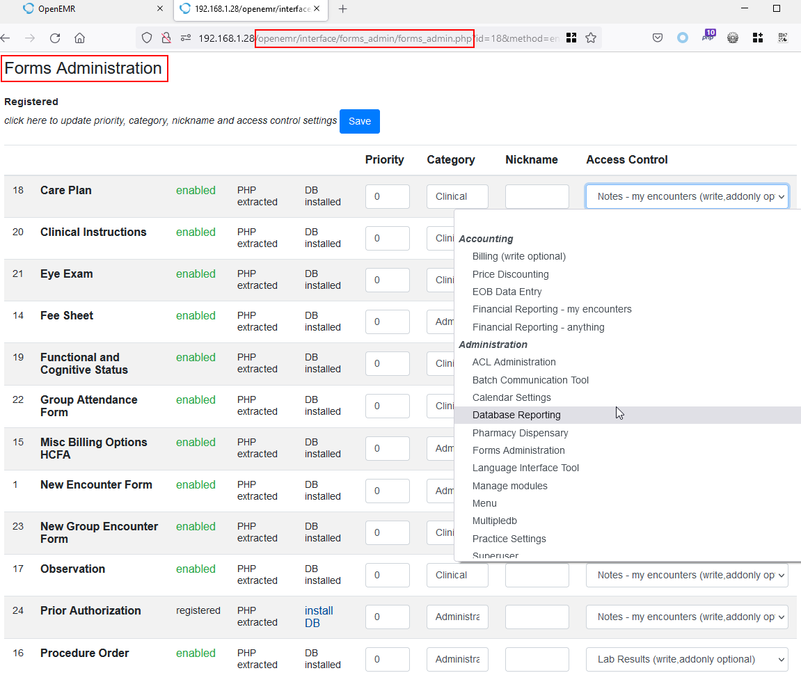Focus the Observation nickname field
The image size is (801, 673).
point(537,575)
